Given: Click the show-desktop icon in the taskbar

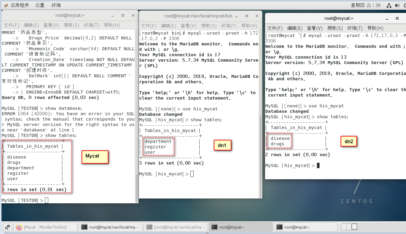Looking at the screenshot, I should pyautogui.click(x=8, y=227).
